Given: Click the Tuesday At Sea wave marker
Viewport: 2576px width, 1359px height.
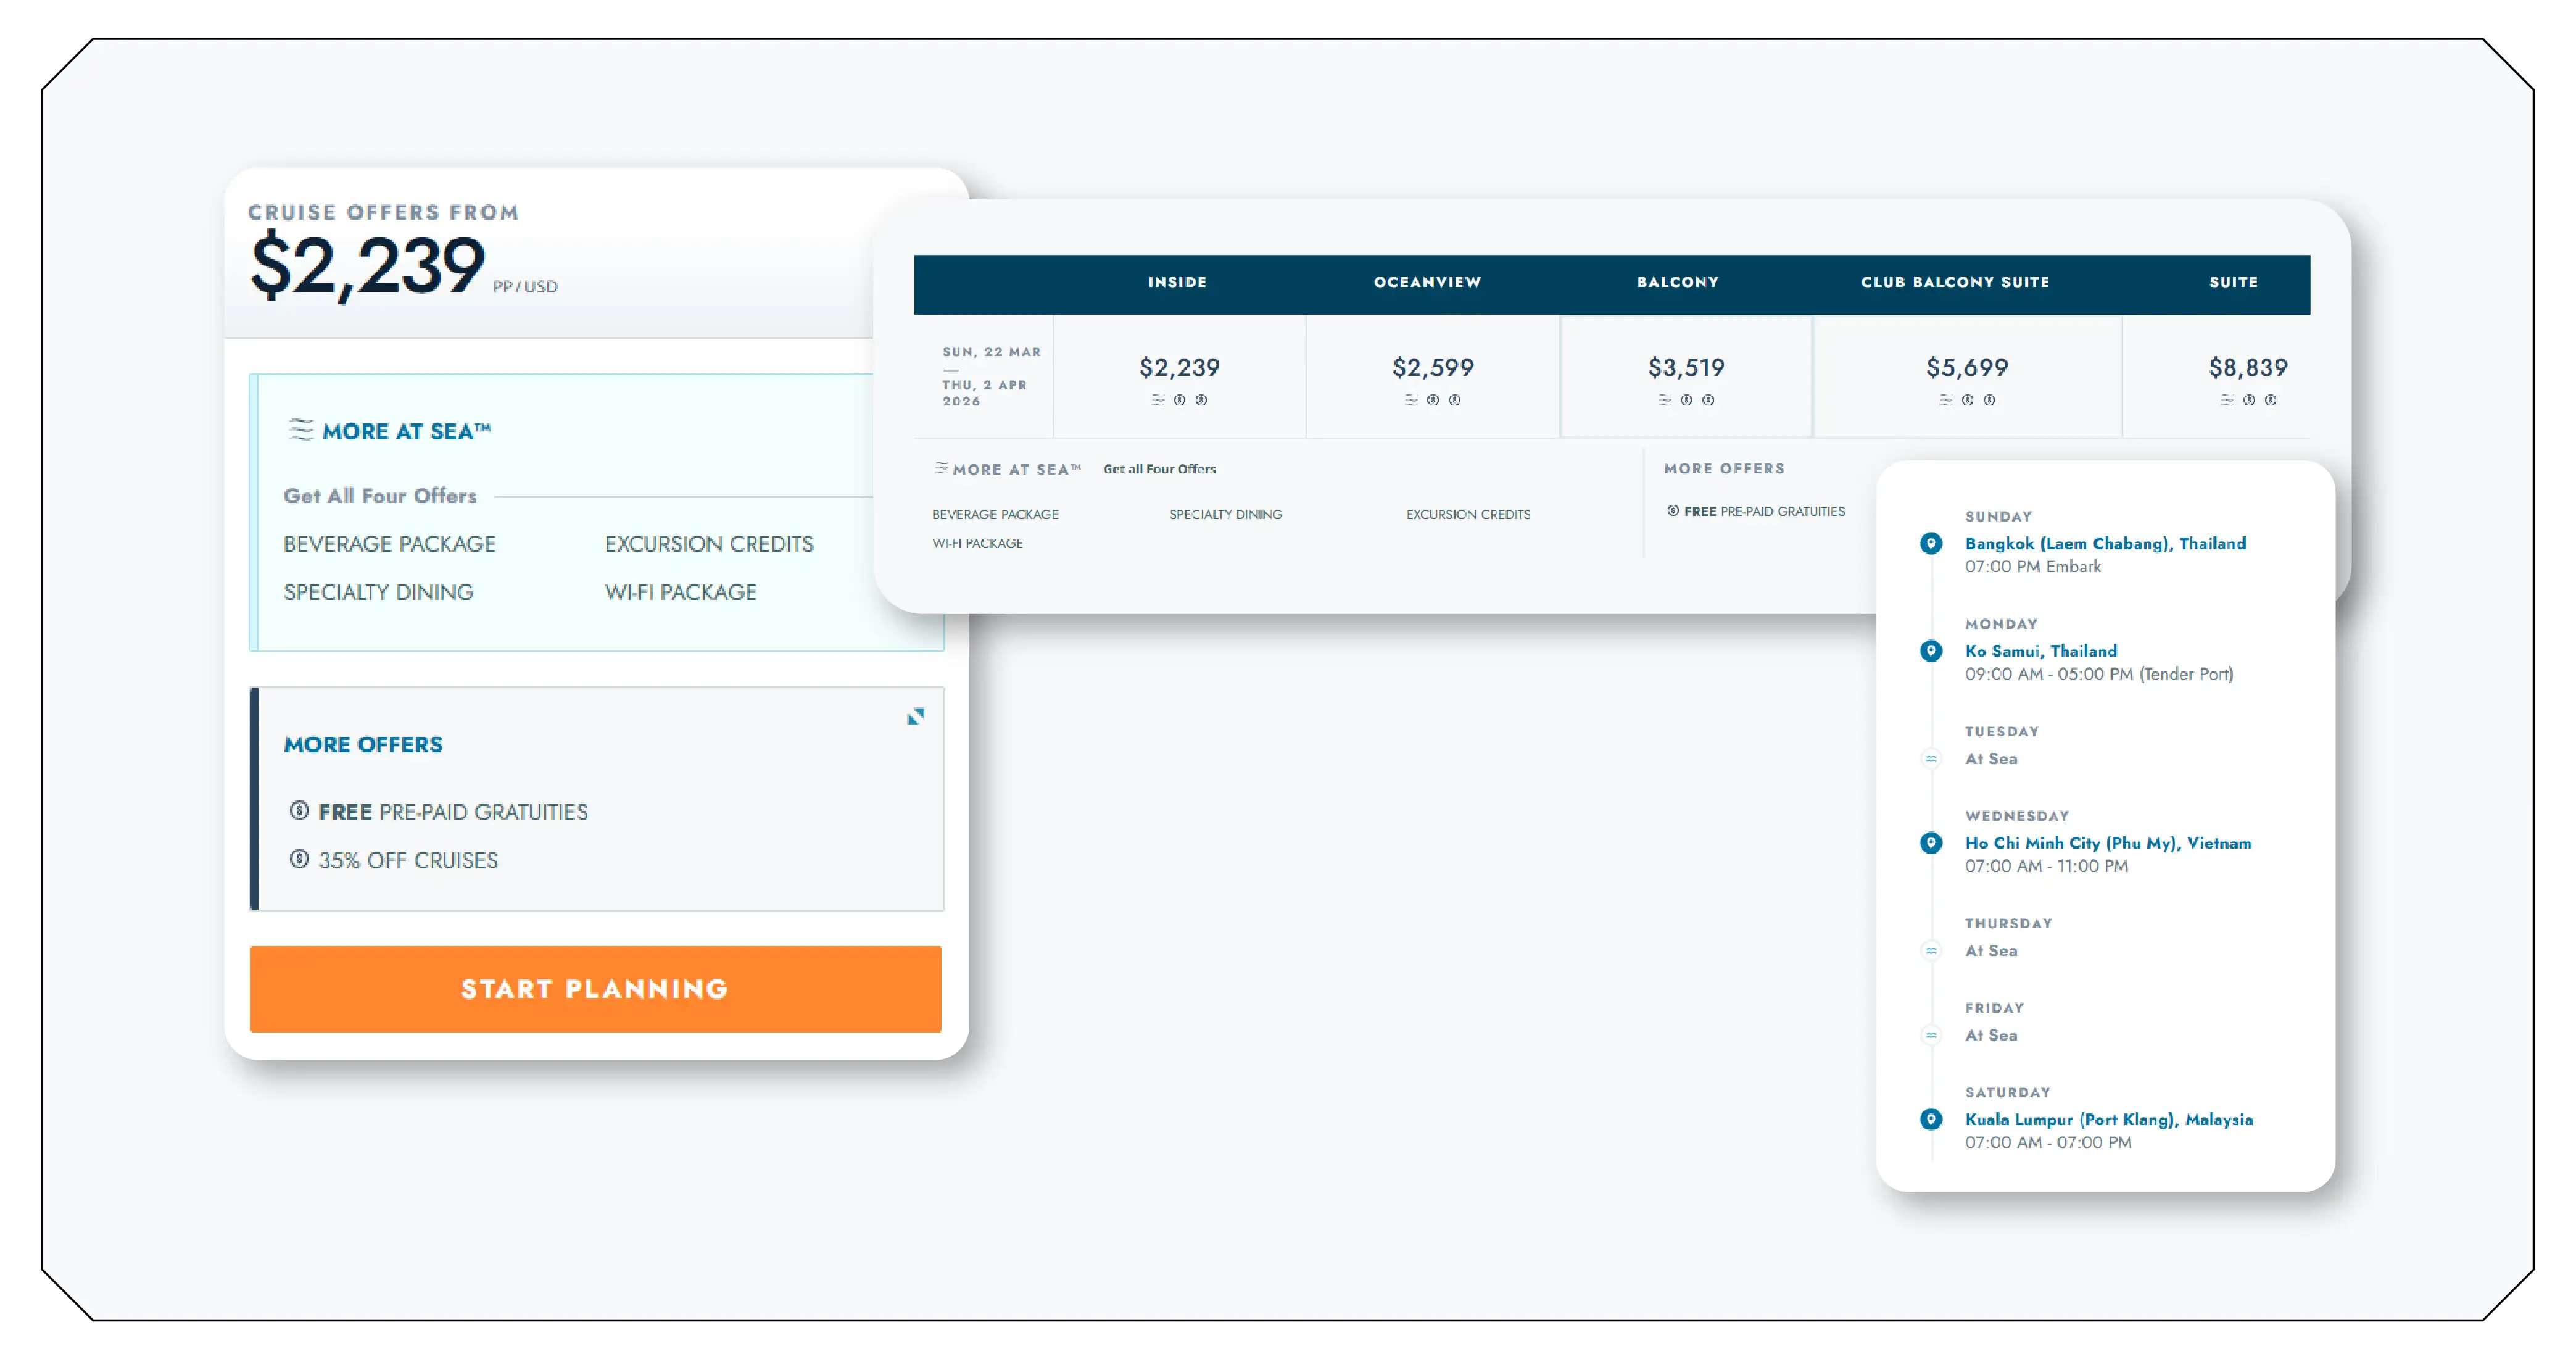Looking at the screenshot, I should 1931,759.
